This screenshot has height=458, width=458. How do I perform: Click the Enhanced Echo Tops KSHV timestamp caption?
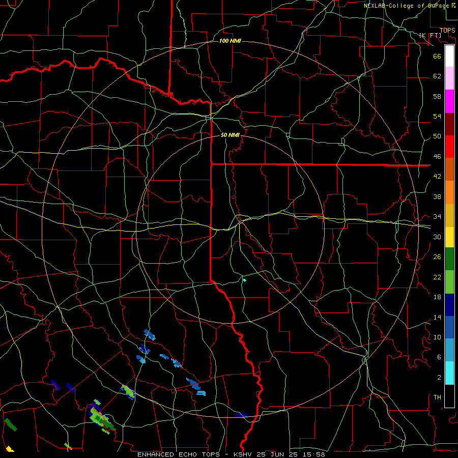pos(231,454)
